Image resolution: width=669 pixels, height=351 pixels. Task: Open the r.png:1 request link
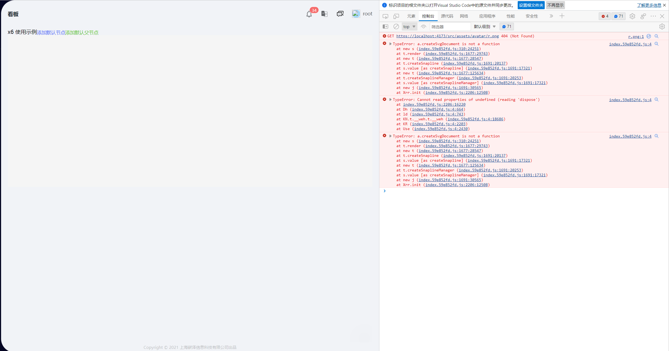636,36
